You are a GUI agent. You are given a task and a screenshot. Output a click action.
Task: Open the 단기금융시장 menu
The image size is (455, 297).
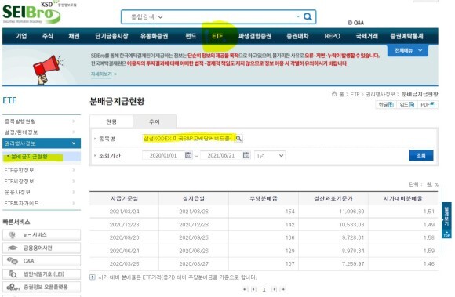[111, 36]
